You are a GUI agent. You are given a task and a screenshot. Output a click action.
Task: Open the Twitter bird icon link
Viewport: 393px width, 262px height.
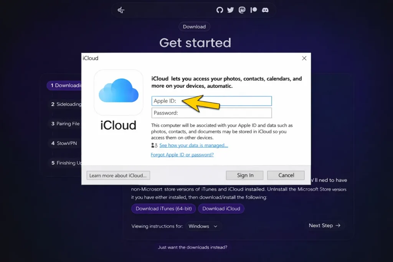[x=230, y=10]
